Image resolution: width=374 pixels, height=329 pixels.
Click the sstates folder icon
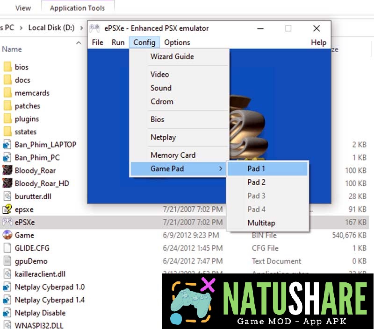7,132
